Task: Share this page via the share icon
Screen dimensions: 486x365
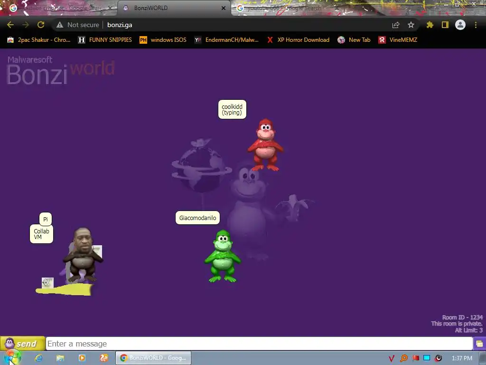Action: pos(396,25)
